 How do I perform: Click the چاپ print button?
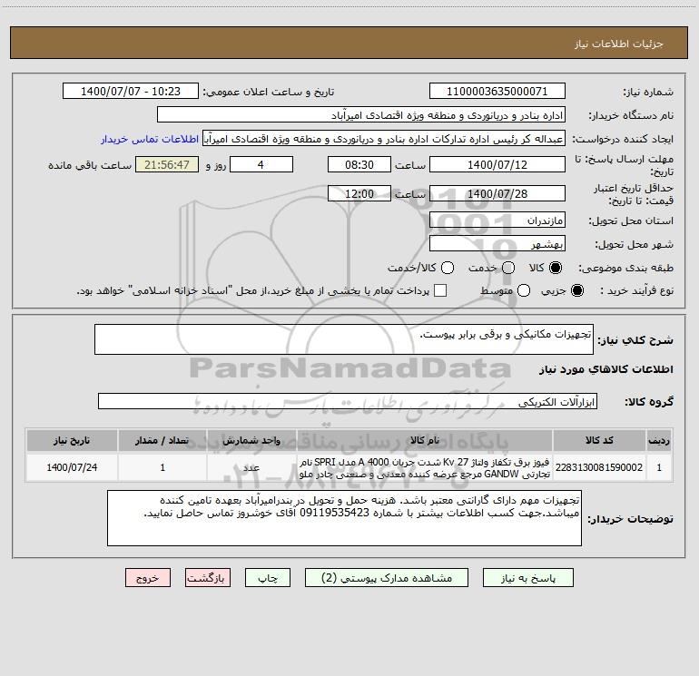[x=268, y=577]
